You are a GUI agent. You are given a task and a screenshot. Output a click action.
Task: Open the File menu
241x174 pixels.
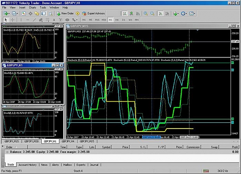pyautogui.click(x=4, y=7)
